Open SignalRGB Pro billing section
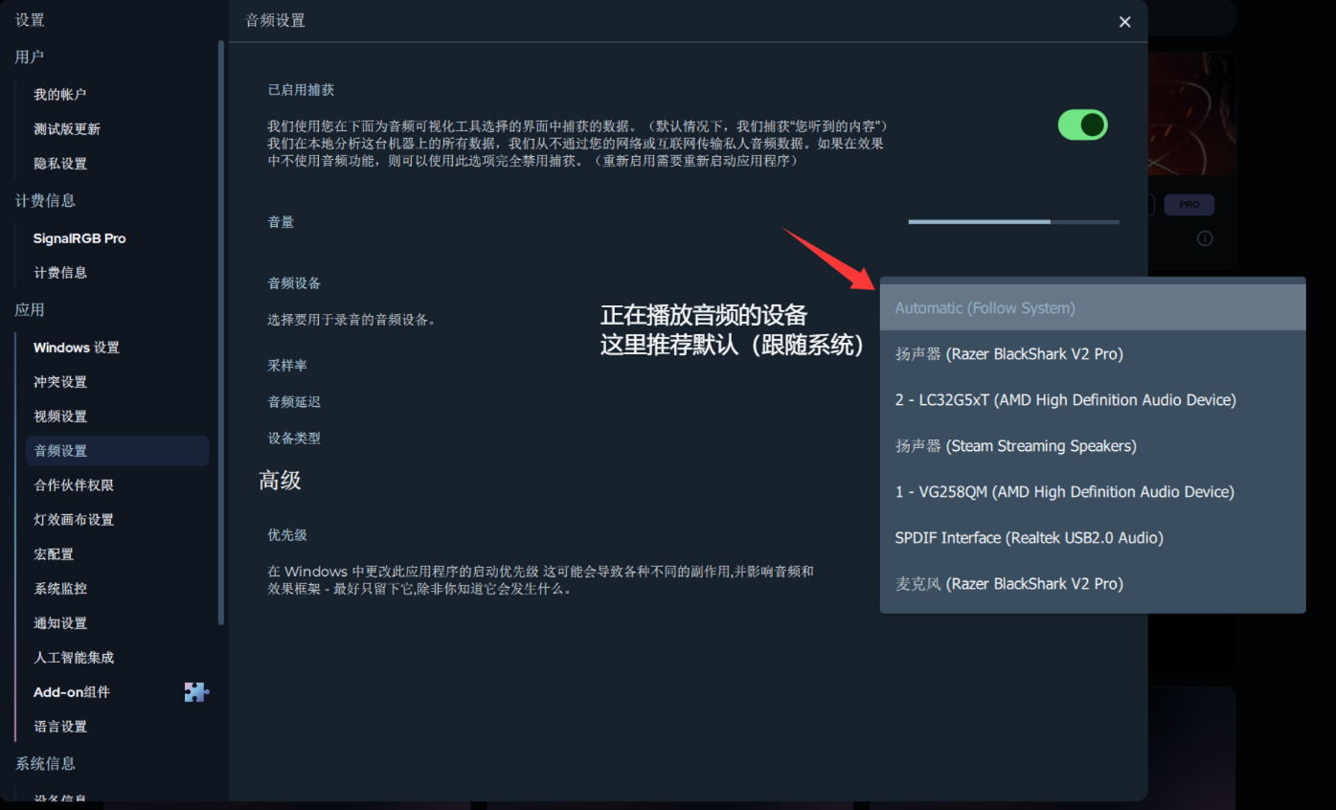 (x=79, y=238)
